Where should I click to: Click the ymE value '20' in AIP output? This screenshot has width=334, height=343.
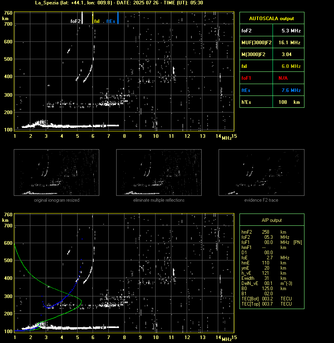pyautogui.click(x=267, y=268)
